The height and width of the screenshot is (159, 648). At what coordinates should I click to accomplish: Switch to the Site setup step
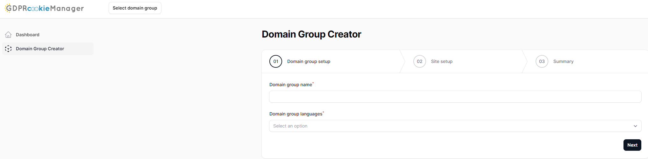click(x=442, y=61)
